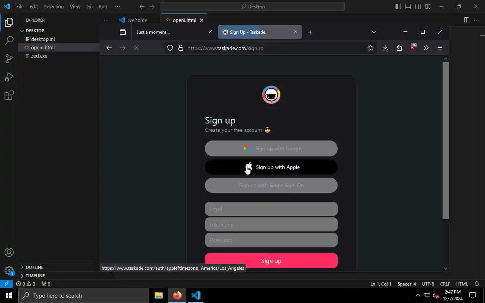Click the red extension icon with badge 10
Screen dimensions: 485x303
pos(413,48)
